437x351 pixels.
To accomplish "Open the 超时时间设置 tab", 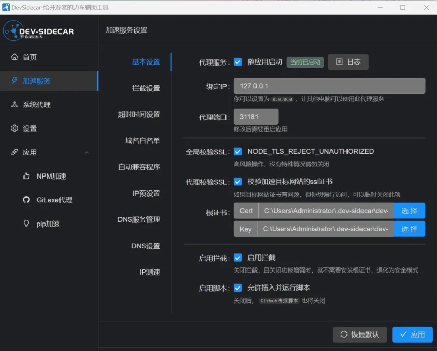I will tap(139, 114).
